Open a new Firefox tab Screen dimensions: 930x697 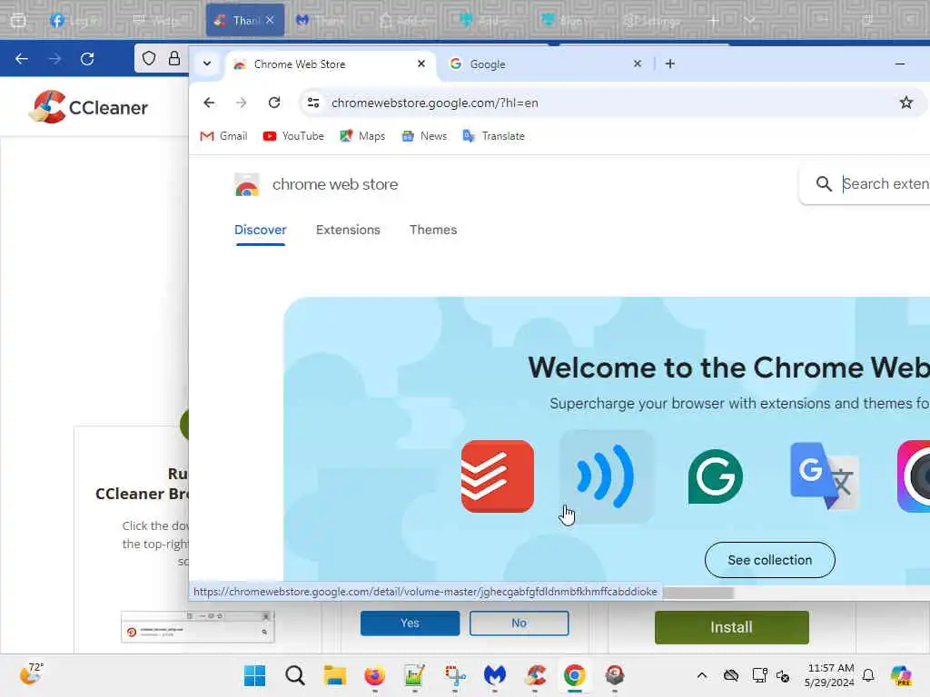714,20
